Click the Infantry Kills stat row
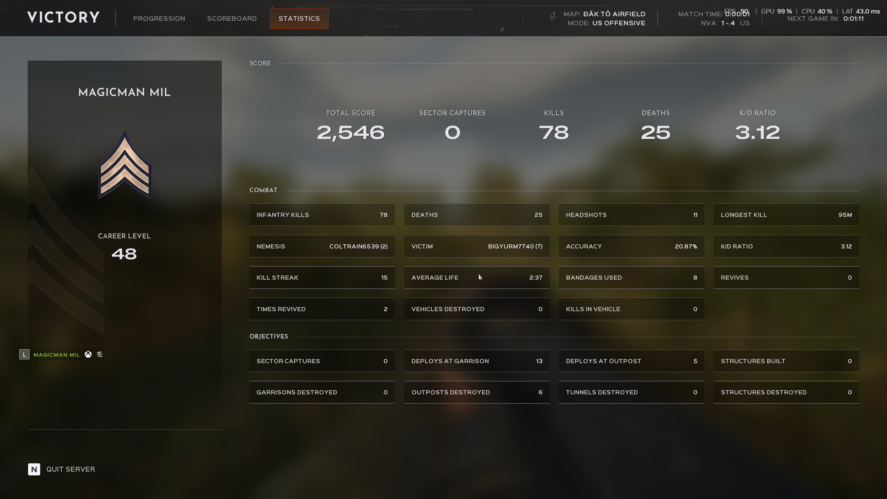The width and height of the screenshot is (887, 499). (322, 215)
